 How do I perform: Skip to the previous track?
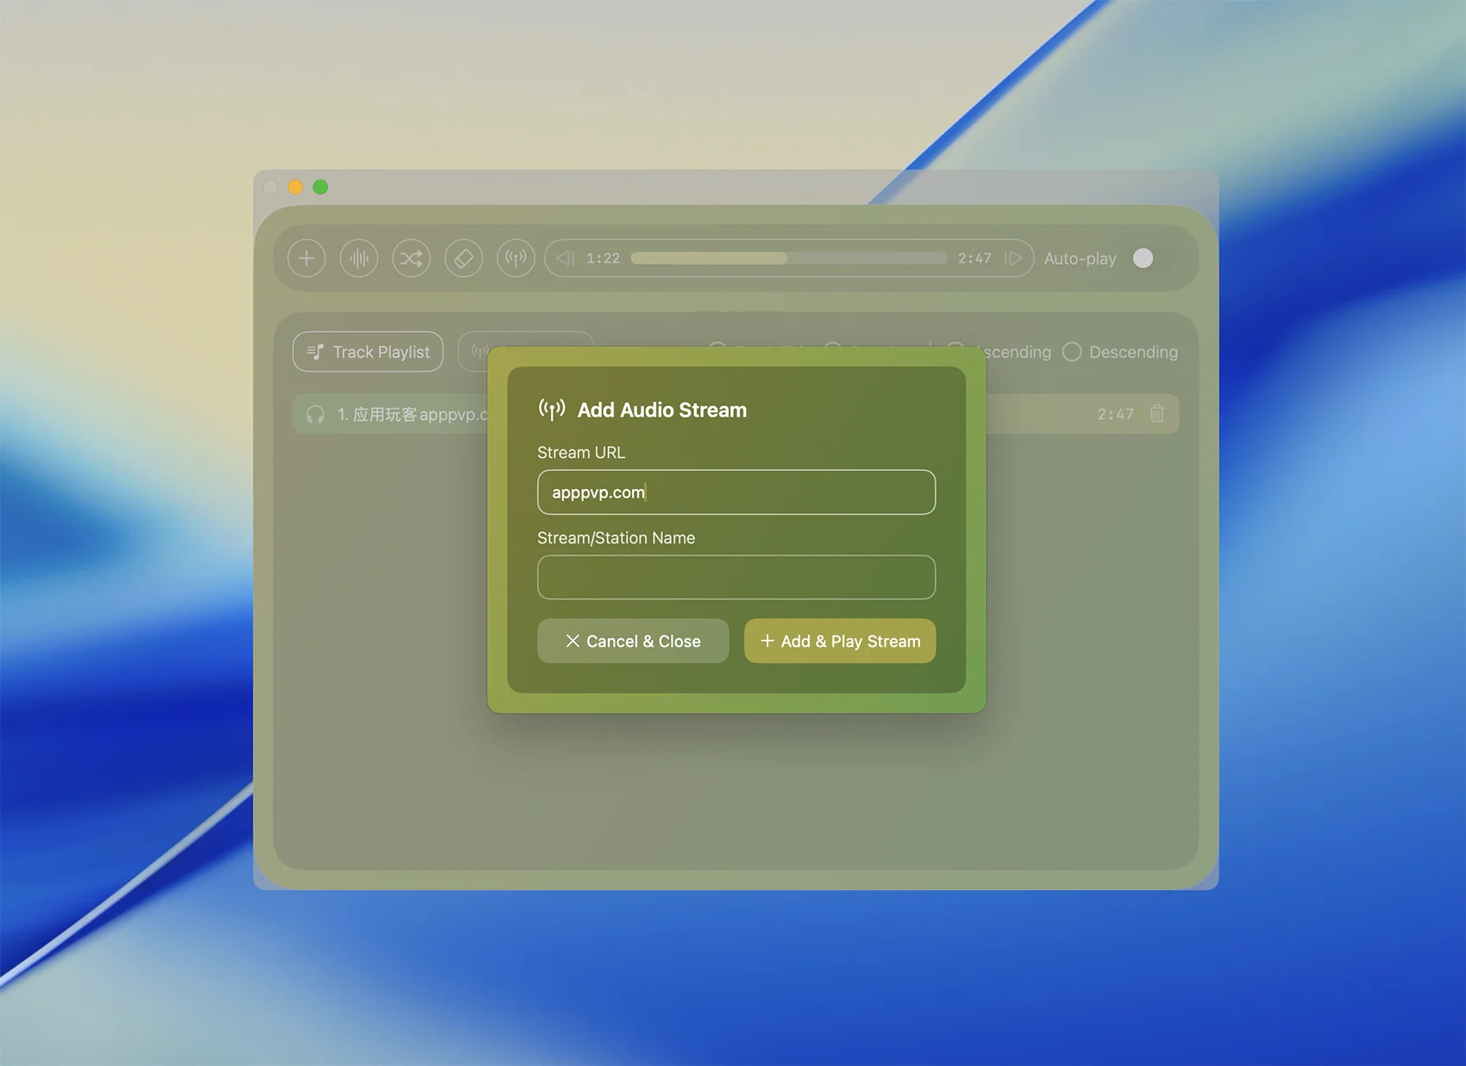click(x=565, y=258)
